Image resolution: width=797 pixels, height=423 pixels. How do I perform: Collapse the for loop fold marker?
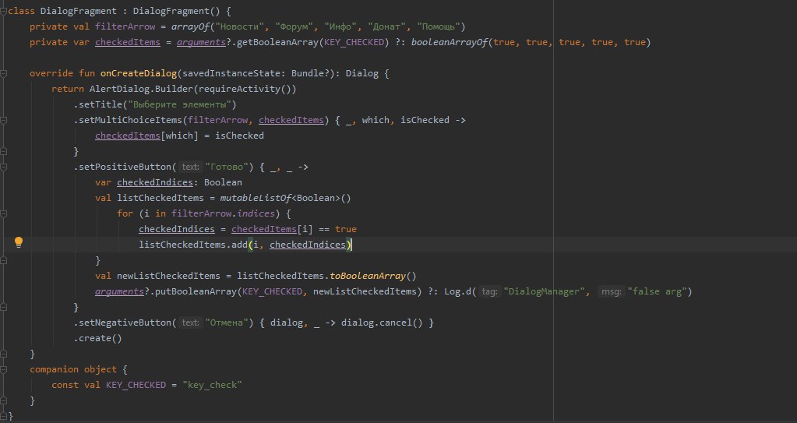(3, 213)
